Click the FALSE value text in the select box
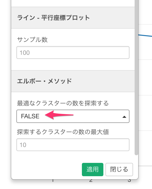 [x=30, y=116]
